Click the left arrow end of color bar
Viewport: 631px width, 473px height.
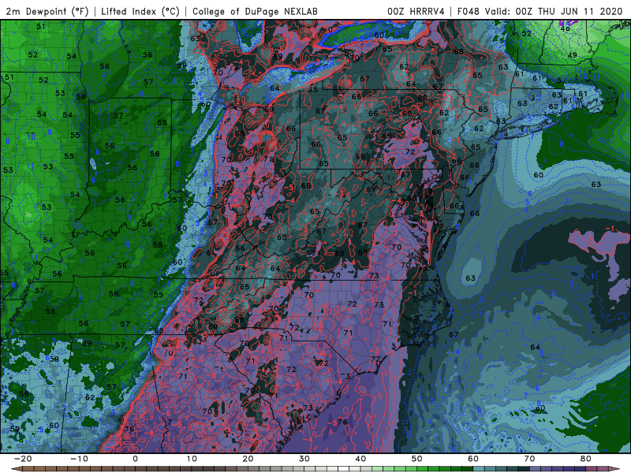(x=16, y=469)
